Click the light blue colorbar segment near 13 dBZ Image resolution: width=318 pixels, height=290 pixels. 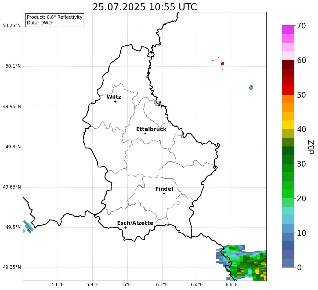pyautogui.click(x=288, y=220)
